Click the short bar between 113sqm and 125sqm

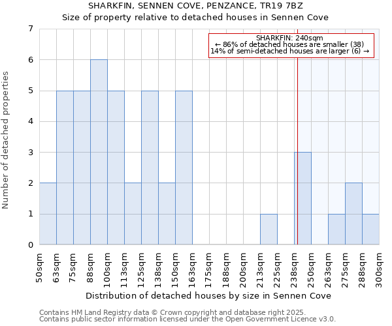133,214
